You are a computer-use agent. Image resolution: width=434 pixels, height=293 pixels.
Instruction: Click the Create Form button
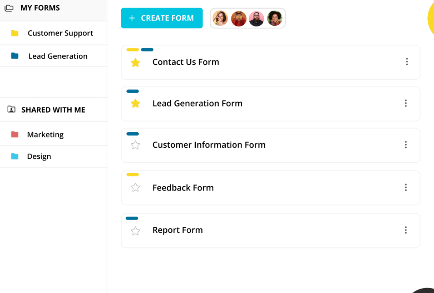162,18
